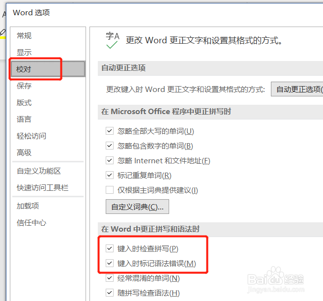The height and width of the screenshot is (301, 323).
Task: Click the 更改键入时 Word 更正文字 label
Action: tap(185, 89)
